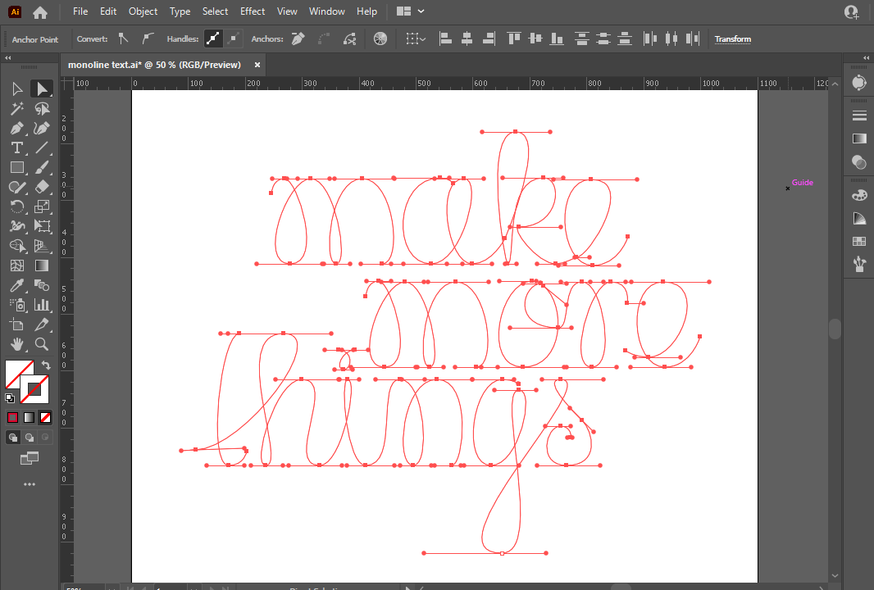Image resolution: width=874 pixels, height=590 pixels.
Task: Select the Warp tool
Action: [x=17, y=226]
